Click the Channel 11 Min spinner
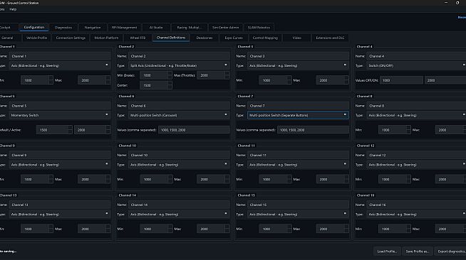 (x=275, y=179)
